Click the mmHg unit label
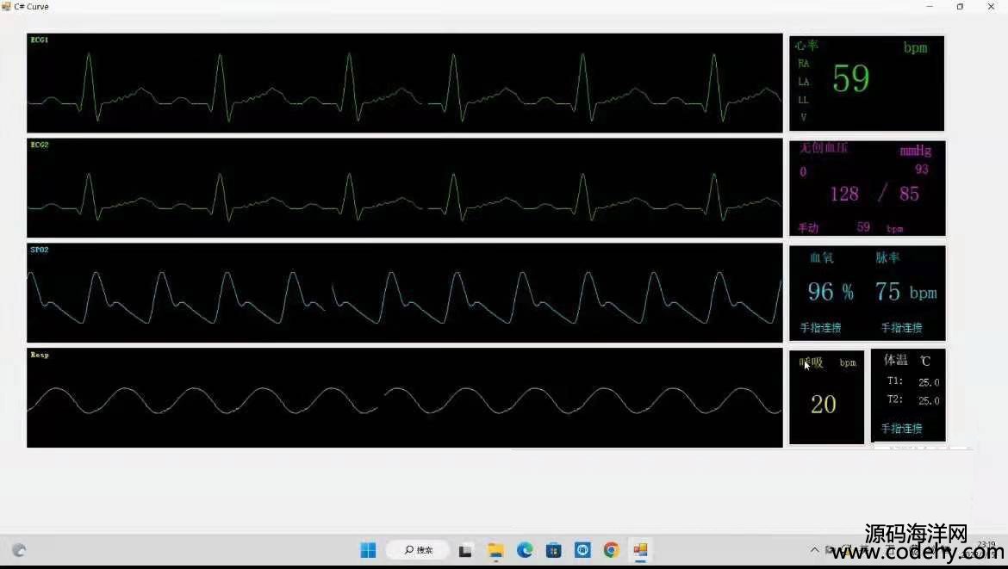1008x569 pixels. (916, 151)
